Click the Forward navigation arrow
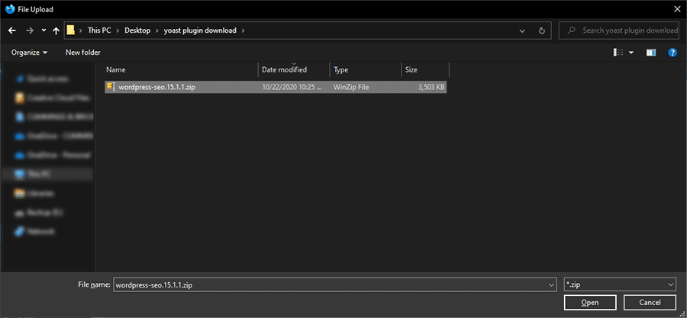 (x=29, y=31)
